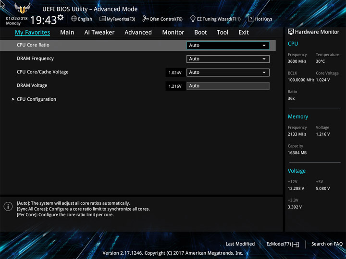This screenshot has width=346, height=259.
Task: Click the +12V reading 12.288 V
Action: pos(296,188)
